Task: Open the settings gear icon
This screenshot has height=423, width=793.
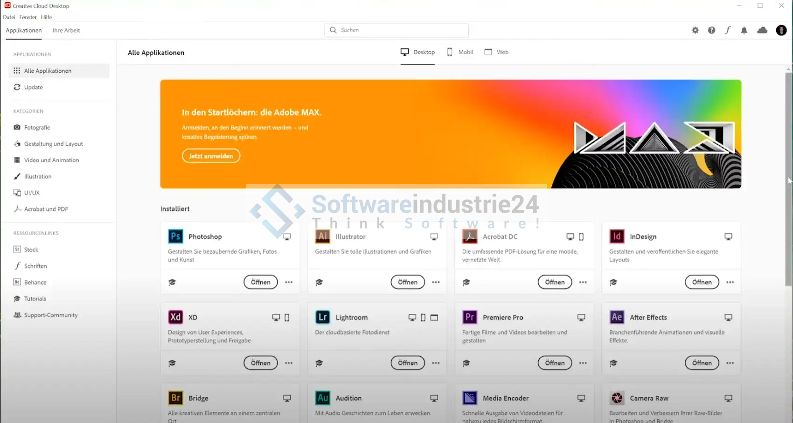Action: pos(695,30)
